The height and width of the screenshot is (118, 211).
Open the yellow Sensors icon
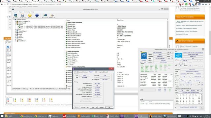[30, 16]
